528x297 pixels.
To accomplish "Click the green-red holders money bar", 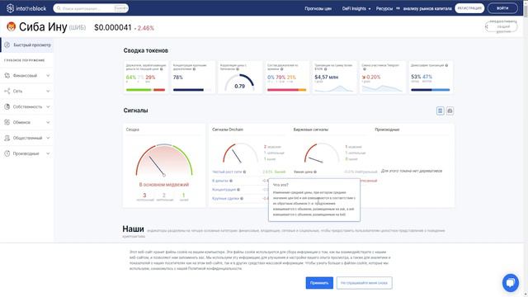I will [x=145, y=90].
